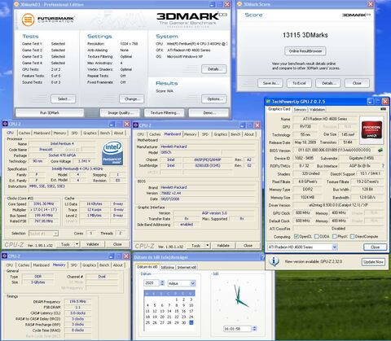Click title icon of CPU-Z Mainboard window
Screen dimensions: 391x341
[136, 125]
